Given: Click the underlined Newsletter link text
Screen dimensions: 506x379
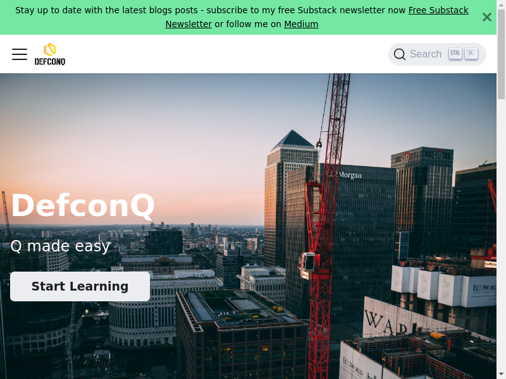Looking at the screenshot, I should (x=188, y=24).
